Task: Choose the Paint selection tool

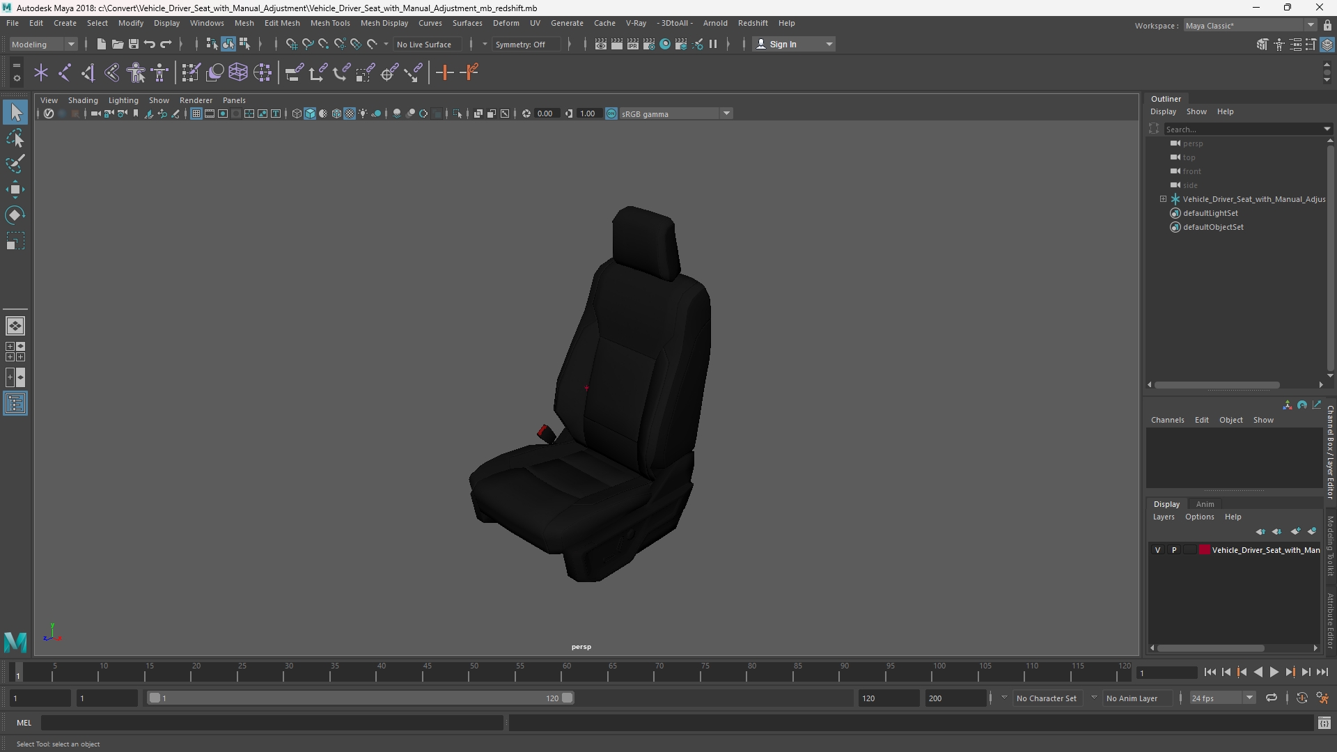Action: [15, 164]
